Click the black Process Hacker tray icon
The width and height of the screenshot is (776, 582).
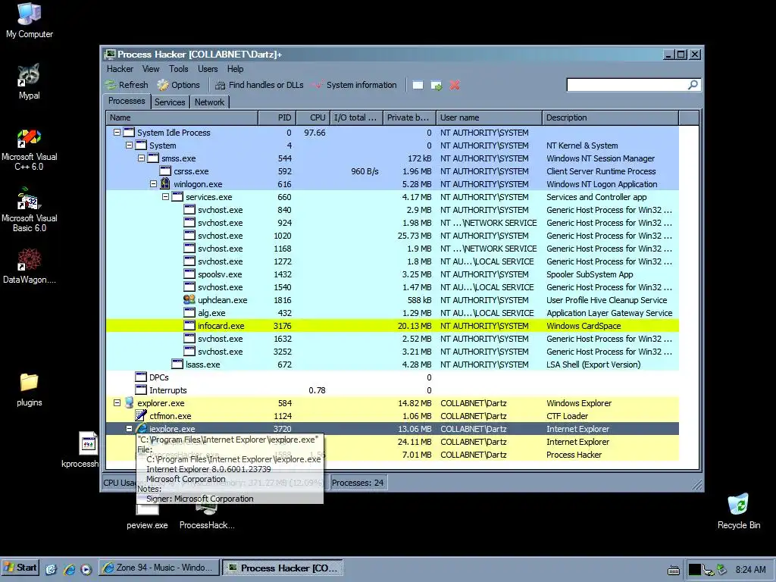[x=695, y=570]
